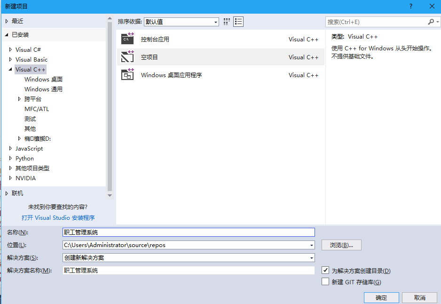Switch to small icons view
The width and height of the screenshot is (441, 304).
coord(227,22)
